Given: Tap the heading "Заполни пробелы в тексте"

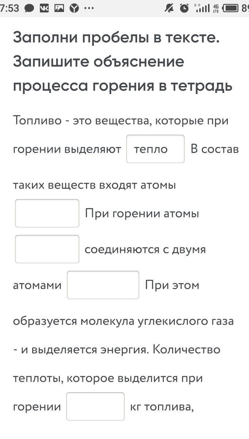Looking at the screenshot, I should tap(116, 37).
